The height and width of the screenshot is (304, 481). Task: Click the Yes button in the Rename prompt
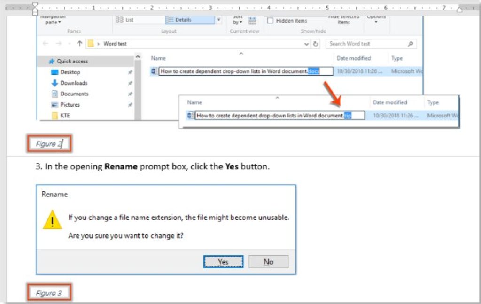click(223, 261)
